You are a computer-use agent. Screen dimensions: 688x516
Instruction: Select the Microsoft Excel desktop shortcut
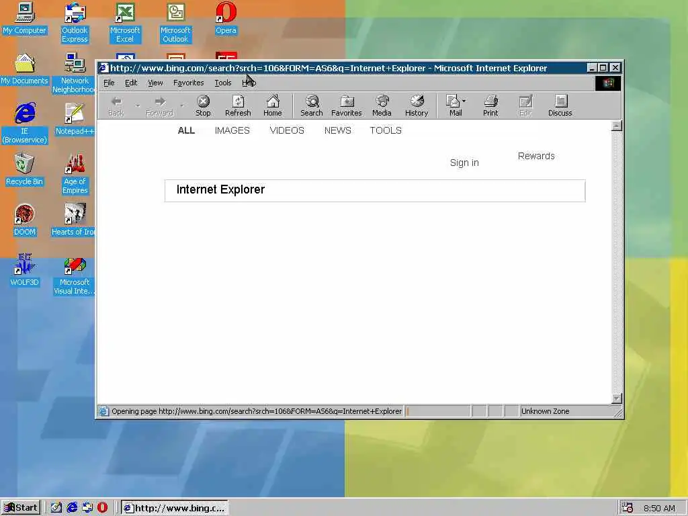click(x=124, y=23)
